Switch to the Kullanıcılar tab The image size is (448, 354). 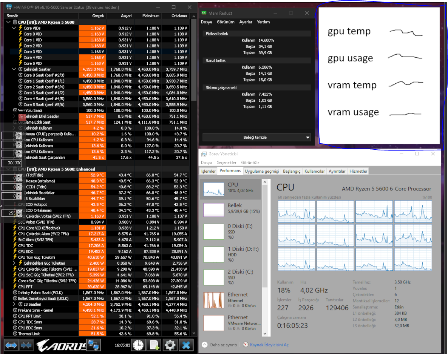(x=314, y=171)
